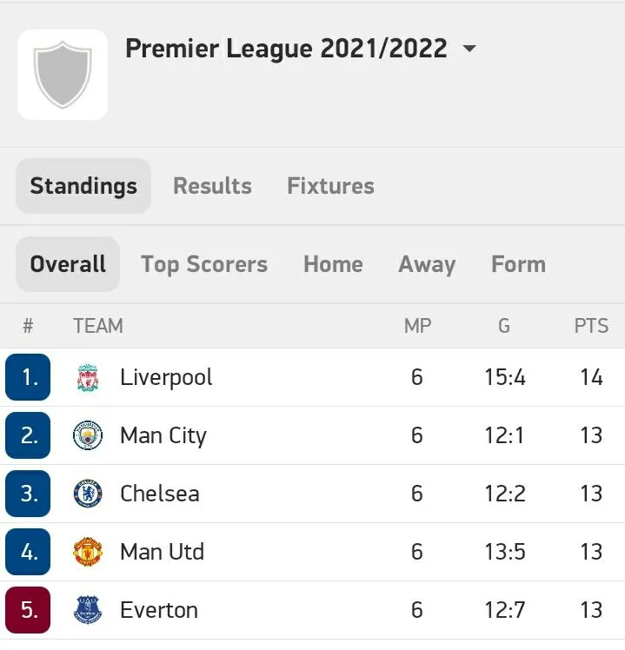Image resolution: width=625 pixels, height=650 pixels.
Task: Switch to the Fixtures tab
Action: point(330,186)
